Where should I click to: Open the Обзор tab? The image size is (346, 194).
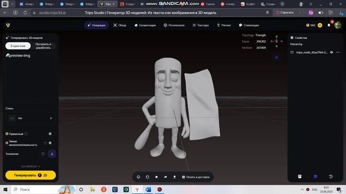(x=120, y=25)
